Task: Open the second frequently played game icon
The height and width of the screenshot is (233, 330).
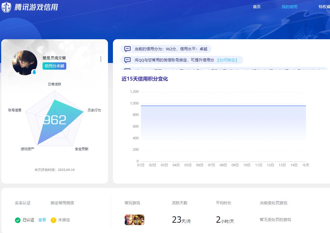Action: [139, 220]
